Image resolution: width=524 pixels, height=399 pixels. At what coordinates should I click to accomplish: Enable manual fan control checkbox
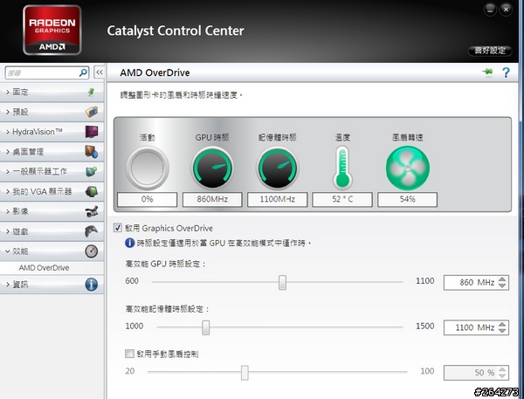(x=129, y=354)
